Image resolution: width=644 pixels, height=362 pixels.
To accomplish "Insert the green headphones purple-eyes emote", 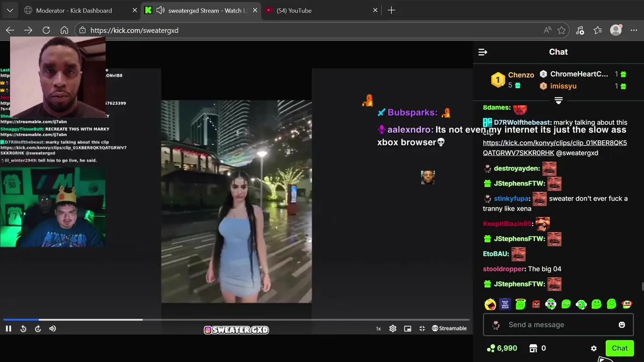I will 551,304.
